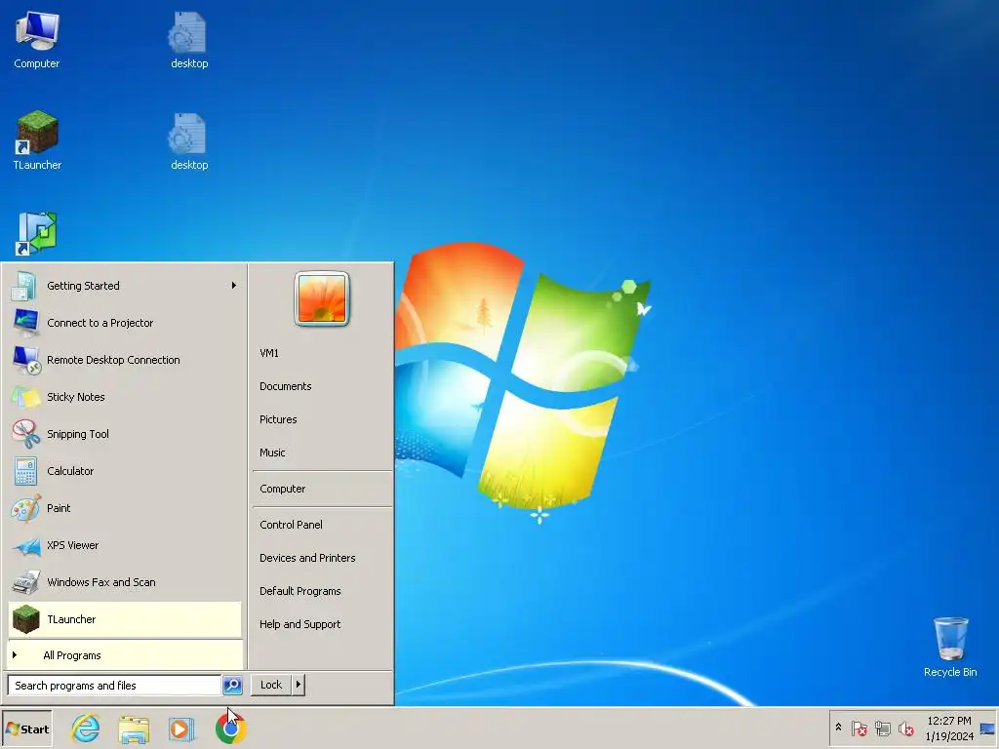Launch Windows Media Player from taskbar

[180, 729]
